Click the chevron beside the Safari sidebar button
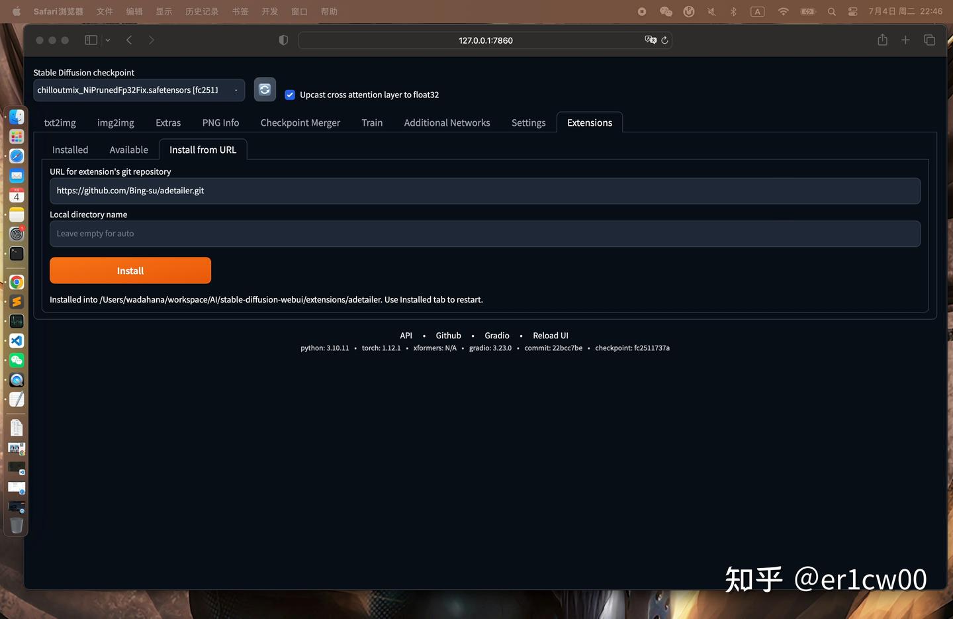The height and width of the screenshot is (619, 953). [x=107, y=40]
